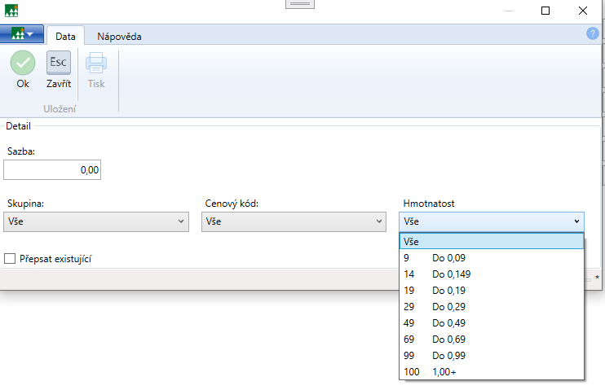
Task: Minimize the window
Action: 508,11
